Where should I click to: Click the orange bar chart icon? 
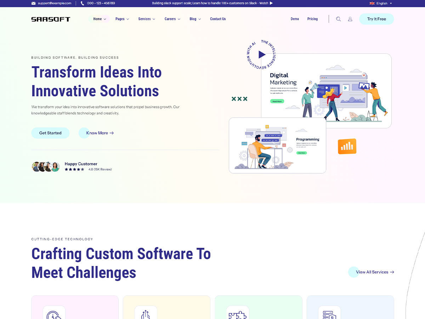pyautogui.click(x=347, y=146)
